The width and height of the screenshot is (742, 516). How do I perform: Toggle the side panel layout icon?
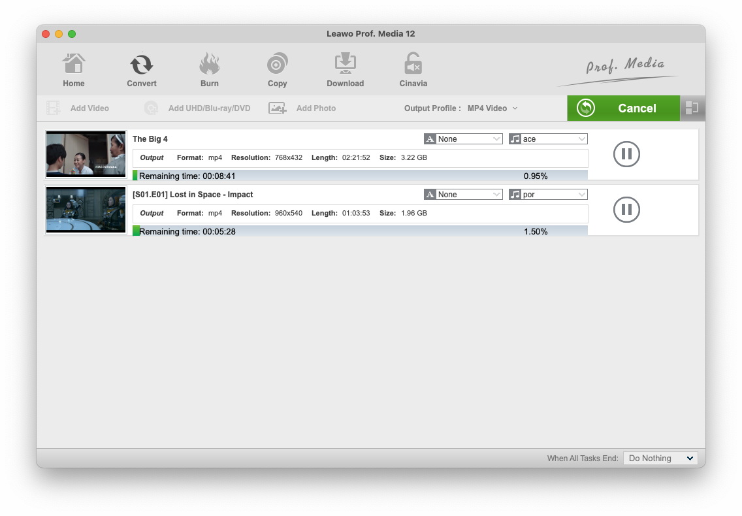[x=692, y=108]
